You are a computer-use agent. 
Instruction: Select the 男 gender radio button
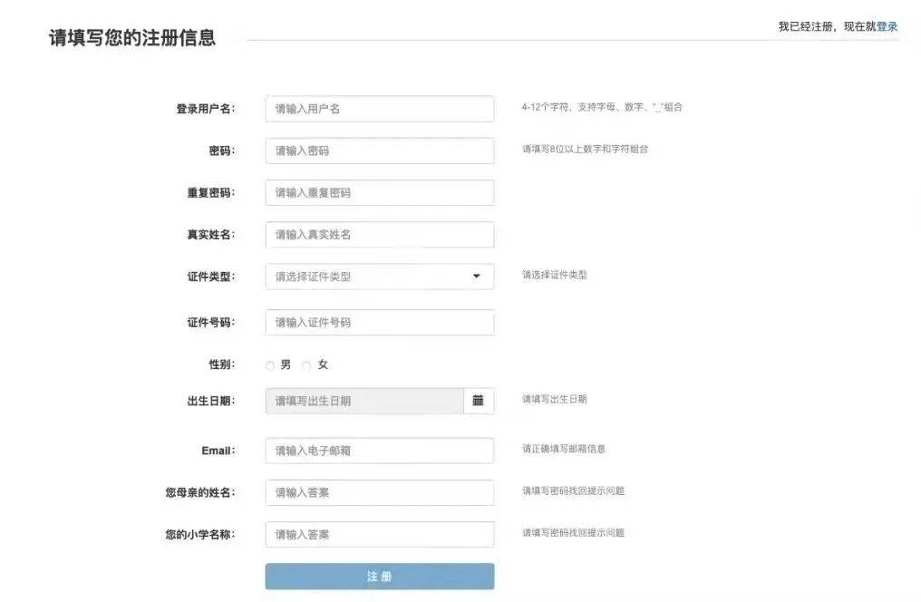269,364
